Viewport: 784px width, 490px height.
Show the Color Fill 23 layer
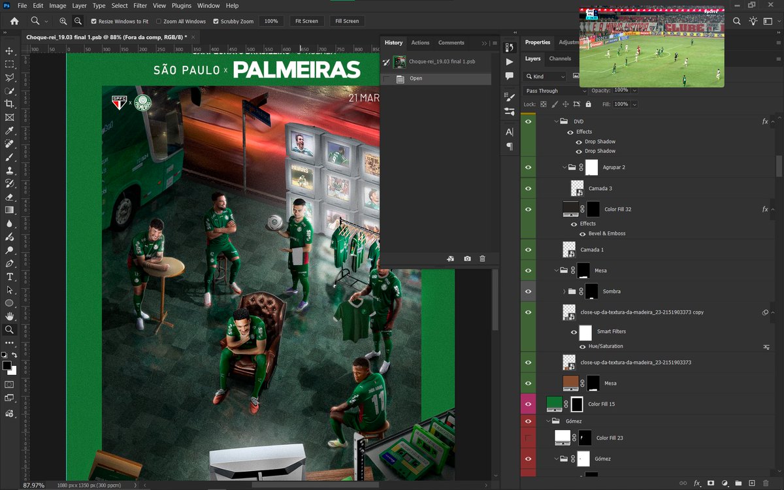[x=528, y=438]
